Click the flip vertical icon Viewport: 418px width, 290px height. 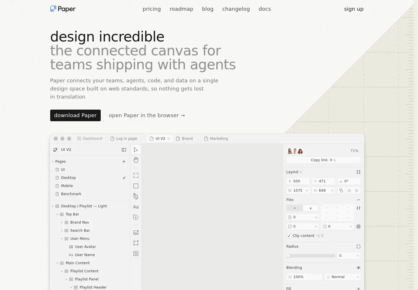357,191
